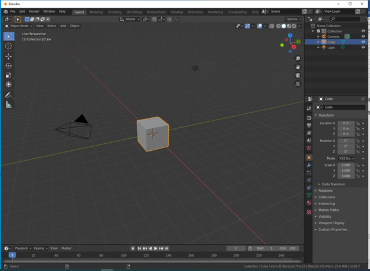The height and width of the screenshot is (271, 370).
Task: Choose the Annotate pencil tool
Action: pyautogui.click(x=9, y=95)
